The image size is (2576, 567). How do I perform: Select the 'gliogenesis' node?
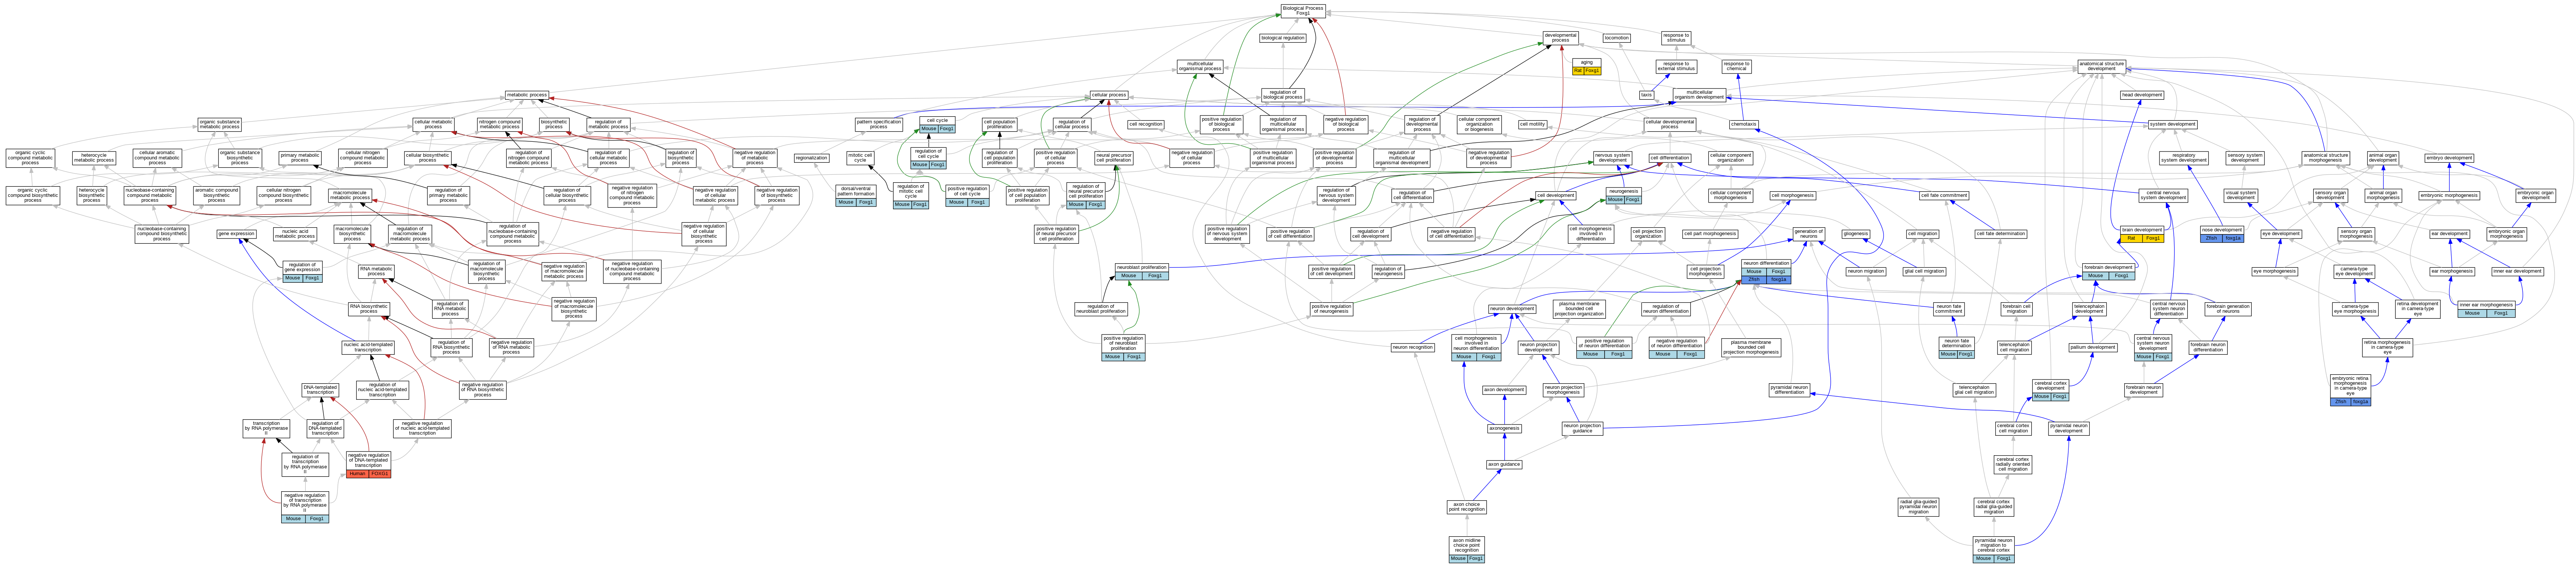click(x=1856, y=234)
